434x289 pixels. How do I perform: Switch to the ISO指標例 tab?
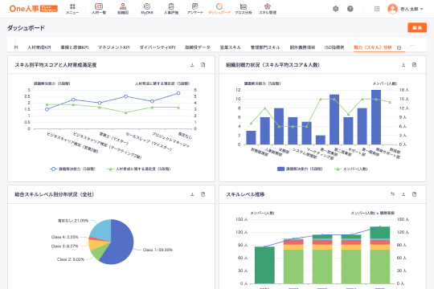(334, 47)
